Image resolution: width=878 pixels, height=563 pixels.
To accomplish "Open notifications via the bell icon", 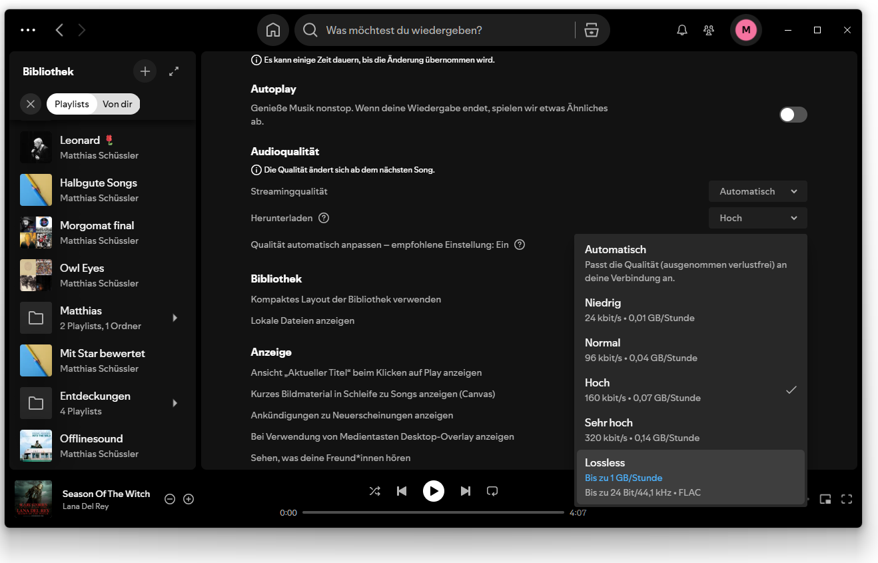I will [x=681, y=30].
